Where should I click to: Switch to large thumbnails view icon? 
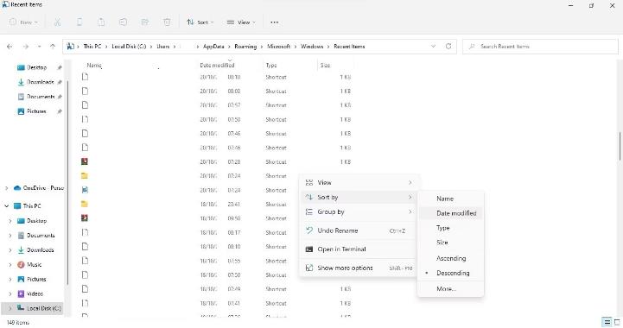click(617, 322)
